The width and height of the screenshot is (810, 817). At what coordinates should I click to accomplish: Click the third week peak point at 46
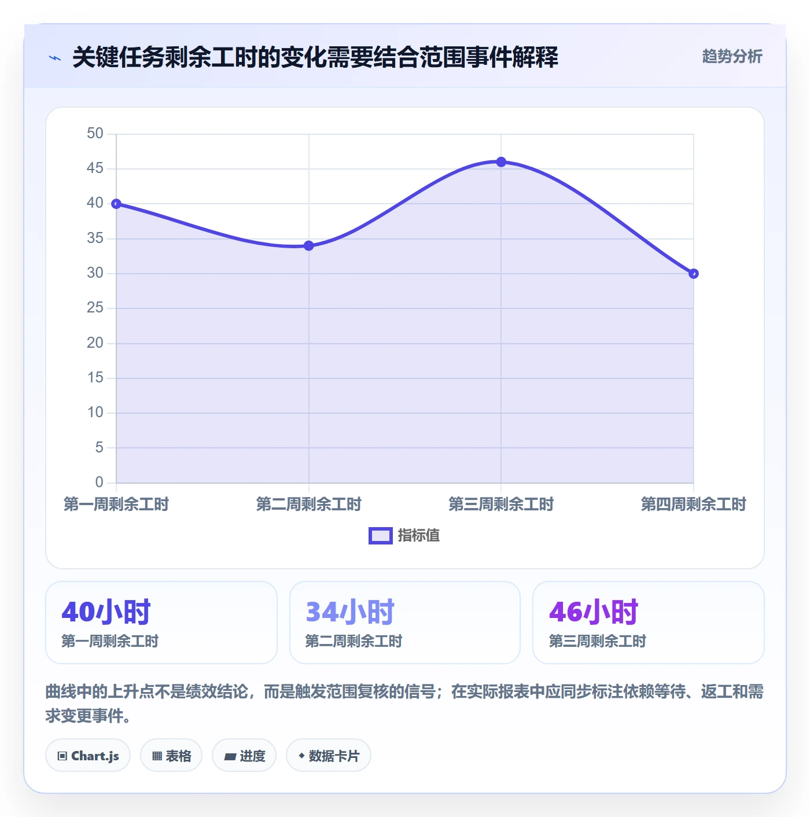pyautogui.click(x=501, y=162)
